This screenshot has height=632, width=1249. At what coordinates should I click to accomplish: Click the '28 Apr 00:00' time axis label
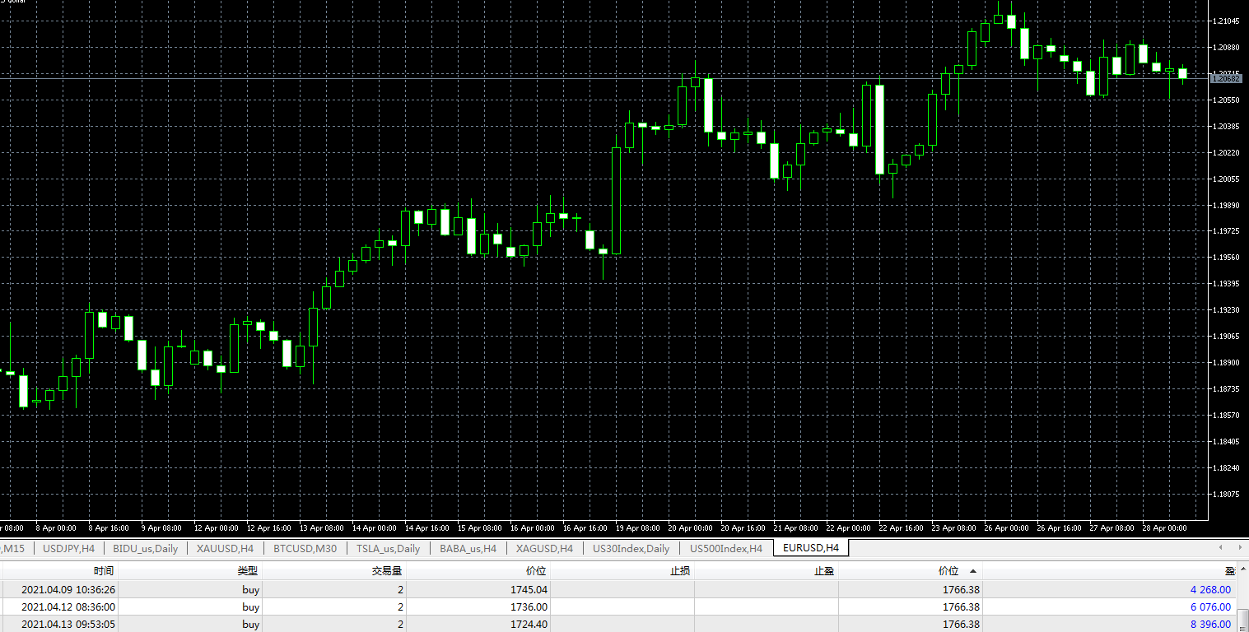coord(1164,528)
